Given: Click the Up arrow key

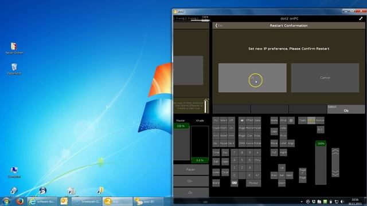Looking at the screenshot, I should pos(282,168).
